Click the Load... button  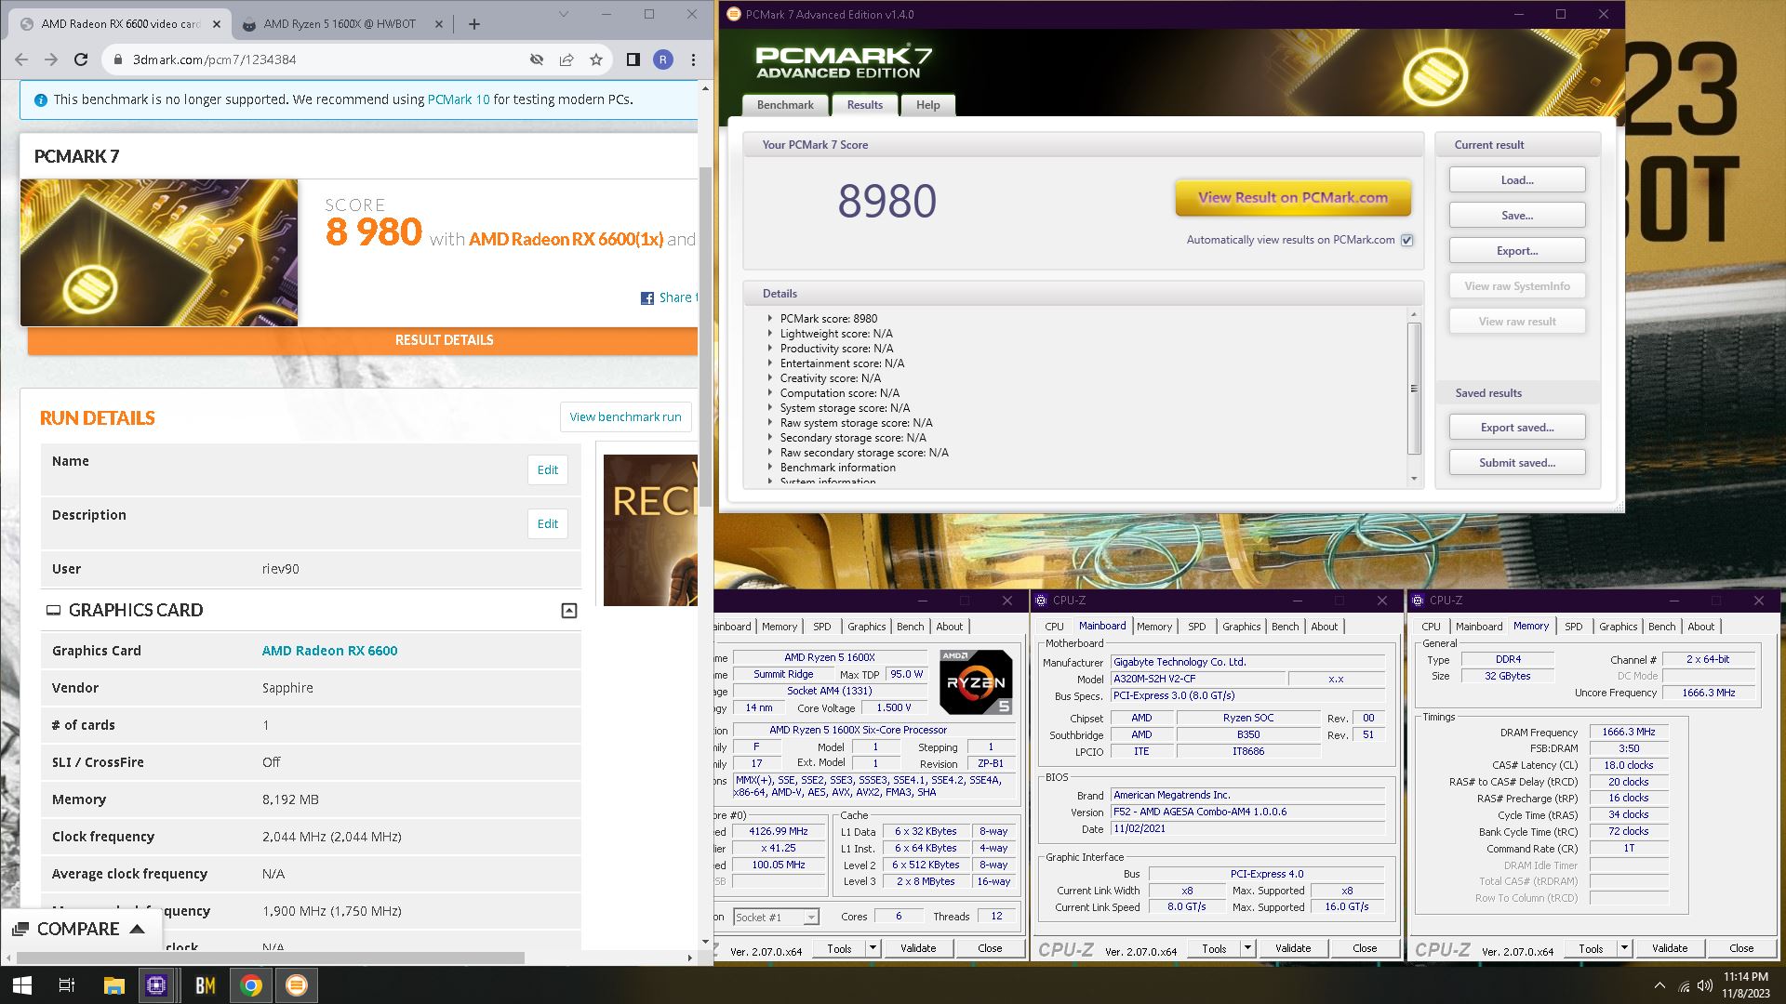[x=1517, y=180]
